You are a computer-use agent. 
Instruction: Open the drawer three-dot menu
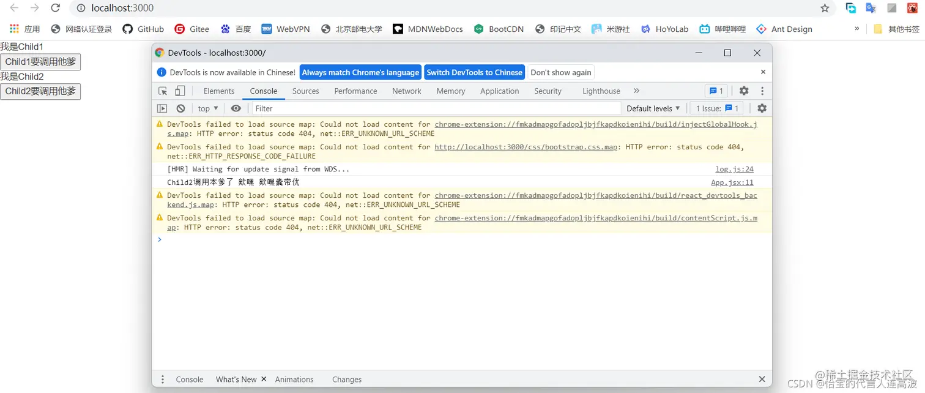click(x=163, y=380)
